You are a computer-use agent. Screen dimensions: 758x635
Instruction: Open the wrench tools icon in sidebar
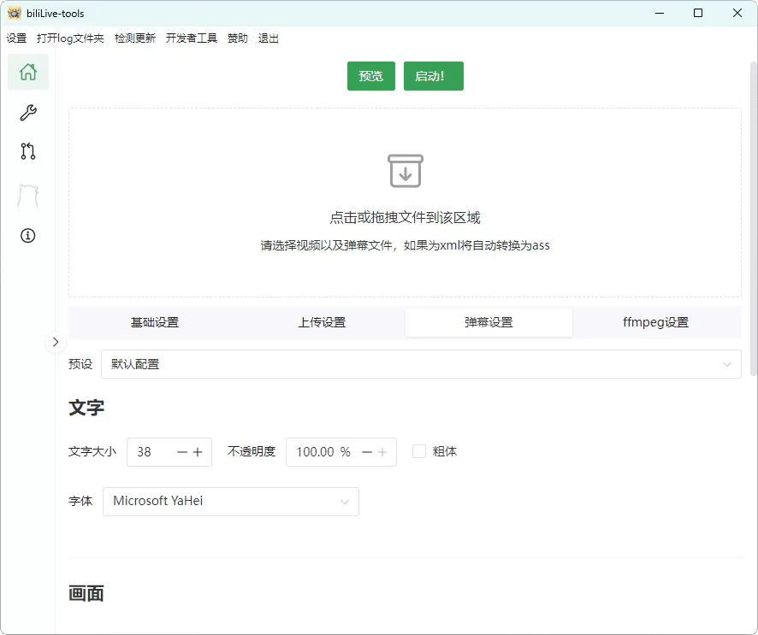(27, 112)
